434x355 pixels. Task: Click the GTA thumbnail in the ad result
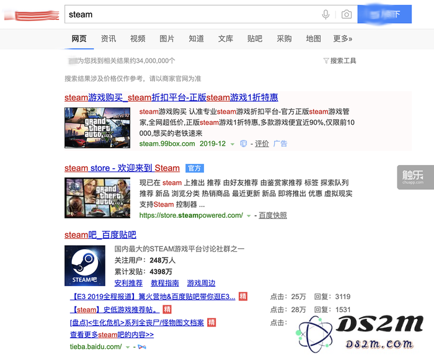97,128
